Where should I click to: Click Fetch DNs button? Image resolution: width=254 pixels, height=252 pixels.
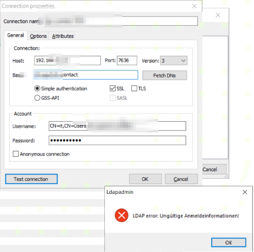tap(165, 75)
